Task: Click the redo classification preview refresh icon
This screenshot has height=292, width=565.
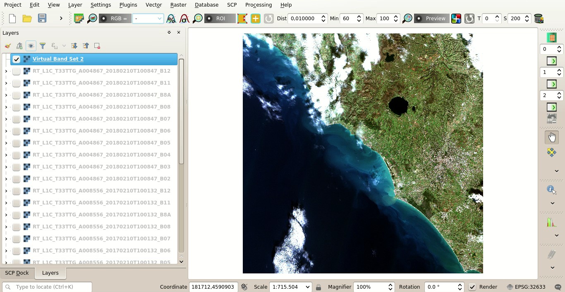Action: point(469,18)
